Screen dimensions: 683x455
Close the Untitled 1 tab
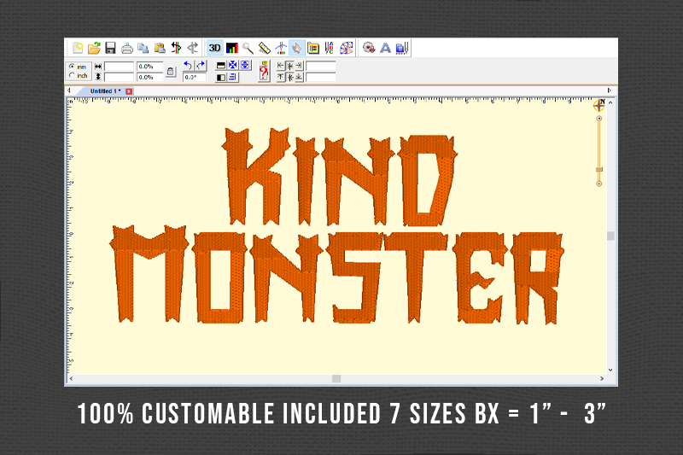tap(129, 91)
